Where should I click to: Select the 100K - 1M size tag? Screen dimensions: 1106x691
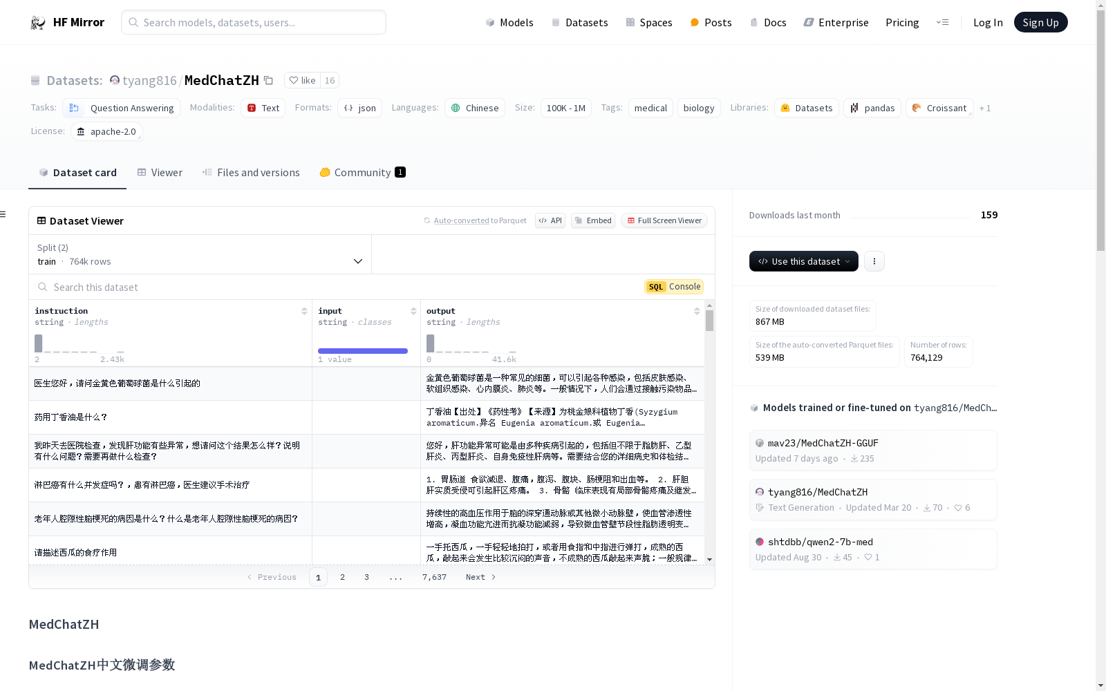click(x=566, y=108)
